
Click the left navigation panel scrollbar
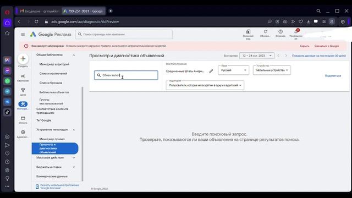(82, 134)
